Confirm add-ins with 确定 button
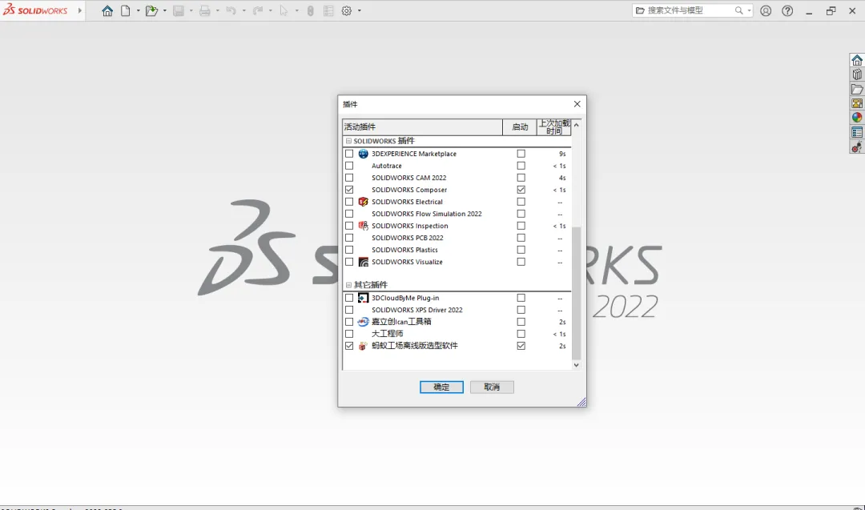This screenshot has width=865, height=510. pyautogui.click(x=441, y=387)
